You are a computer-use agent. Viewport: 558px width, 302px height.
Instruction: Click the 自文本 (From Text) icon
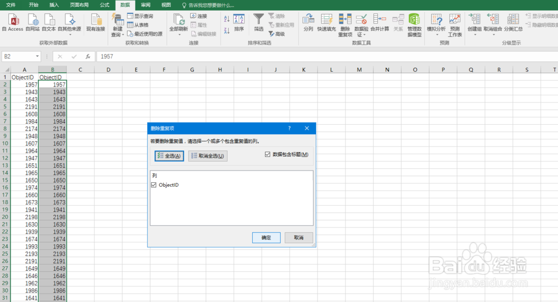click(x=49, y=22)
